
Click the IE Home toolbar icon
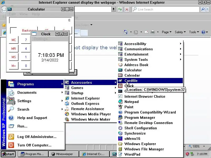[x=126, y=32]
